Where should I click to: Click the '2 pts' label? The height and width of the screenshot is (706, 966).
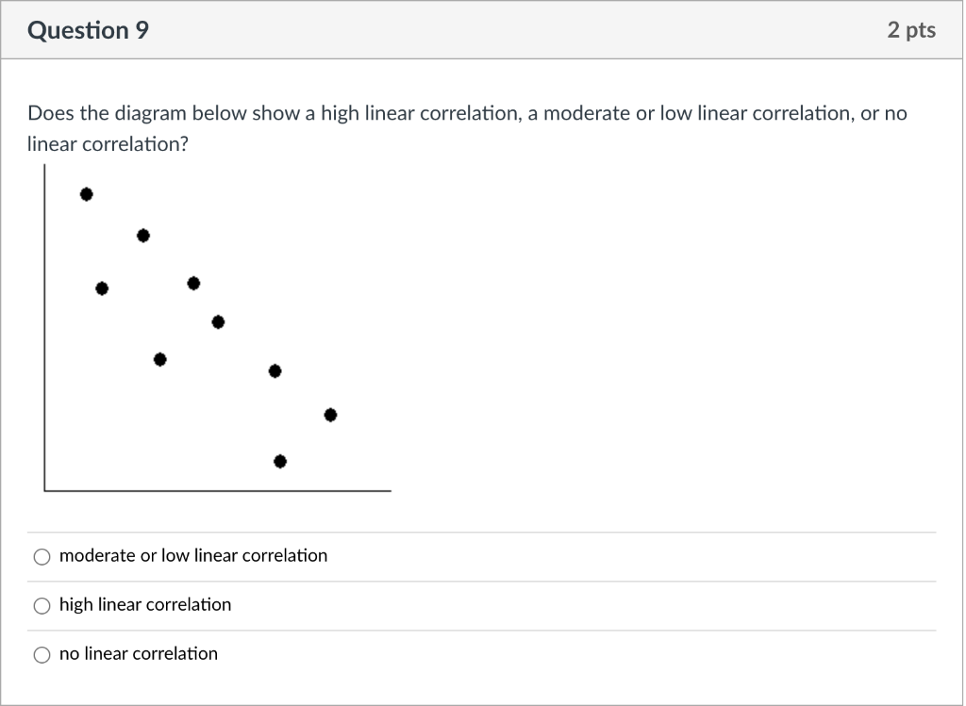coord(911,29)
